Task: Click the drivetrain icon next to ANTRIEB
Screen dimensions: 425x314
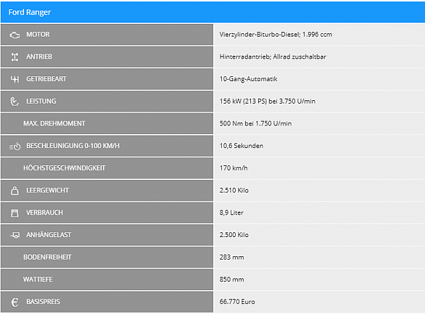Action: click(15, 56)
